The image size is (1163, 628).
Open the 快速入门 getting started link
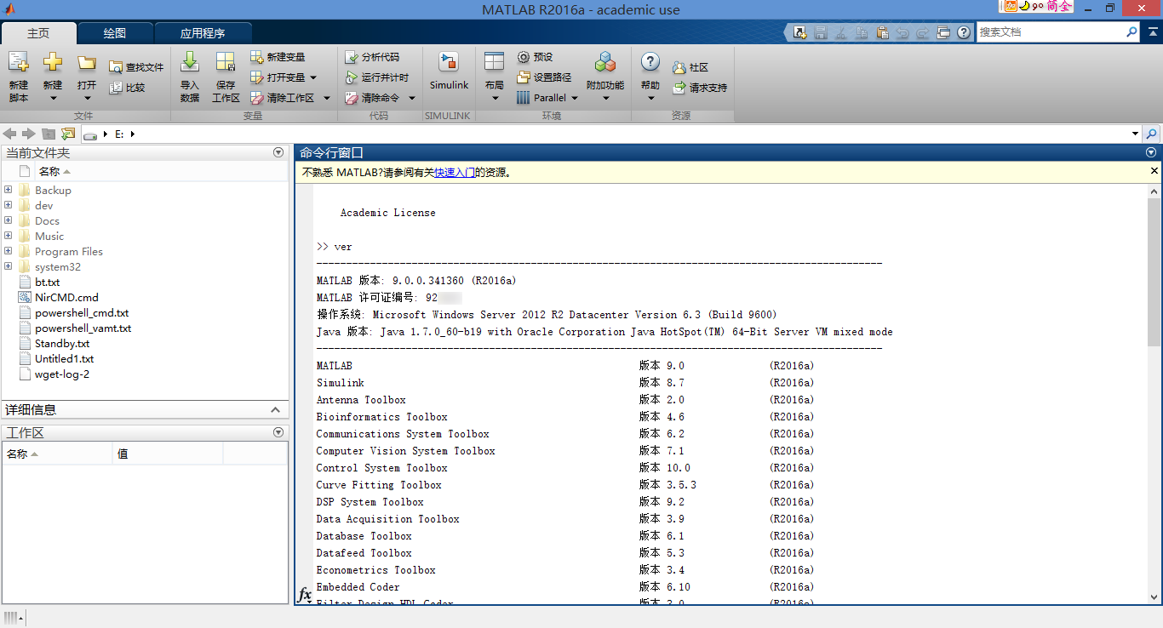[x=455, y=173]
